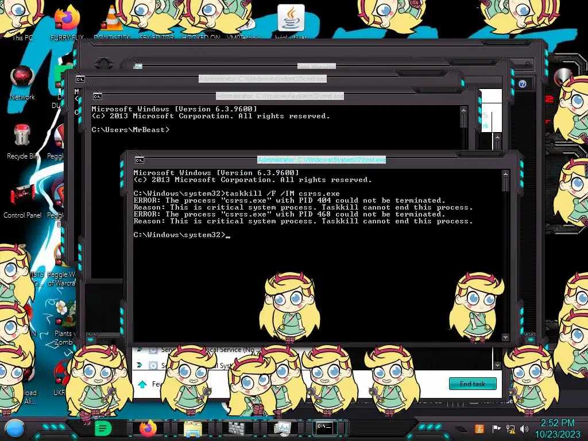The height and width of the screenshot is (441, 588).
Task: Click the middle cmd window's title bar text
Action: (x=280, y=96)
